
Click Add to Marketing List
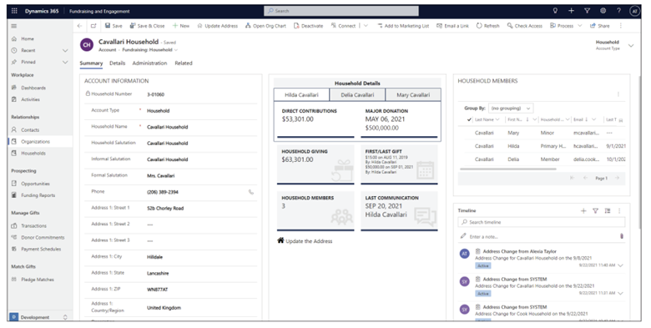(403, 26)
